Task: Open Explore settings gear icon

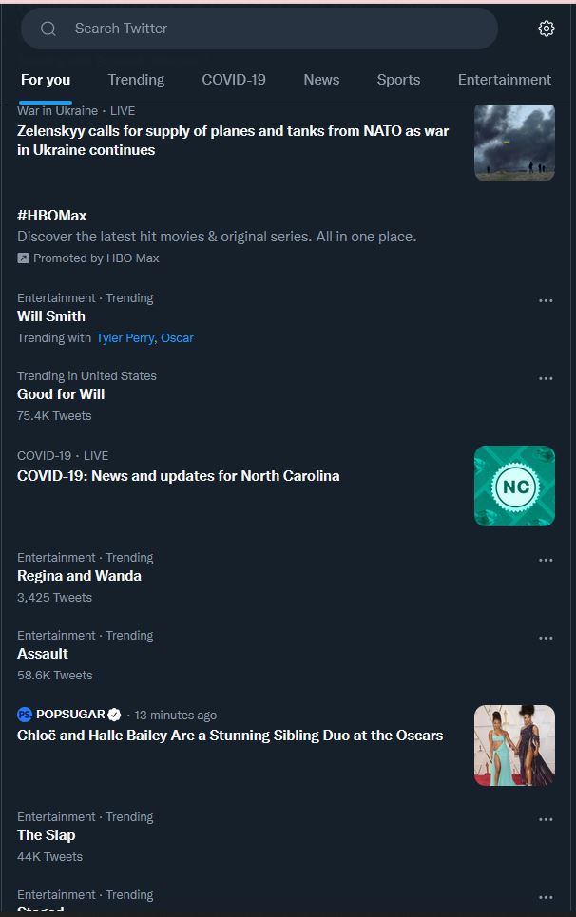Action: click(x=546, y=29)
